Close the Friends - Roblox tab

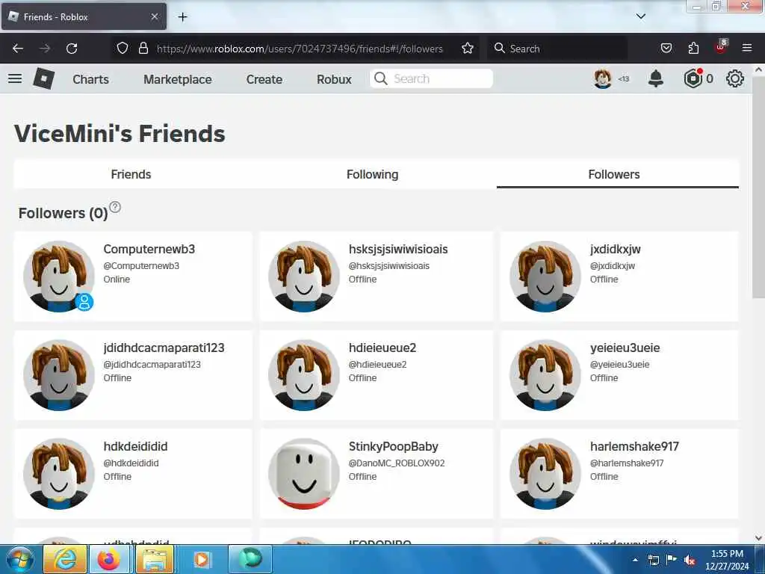154,16
